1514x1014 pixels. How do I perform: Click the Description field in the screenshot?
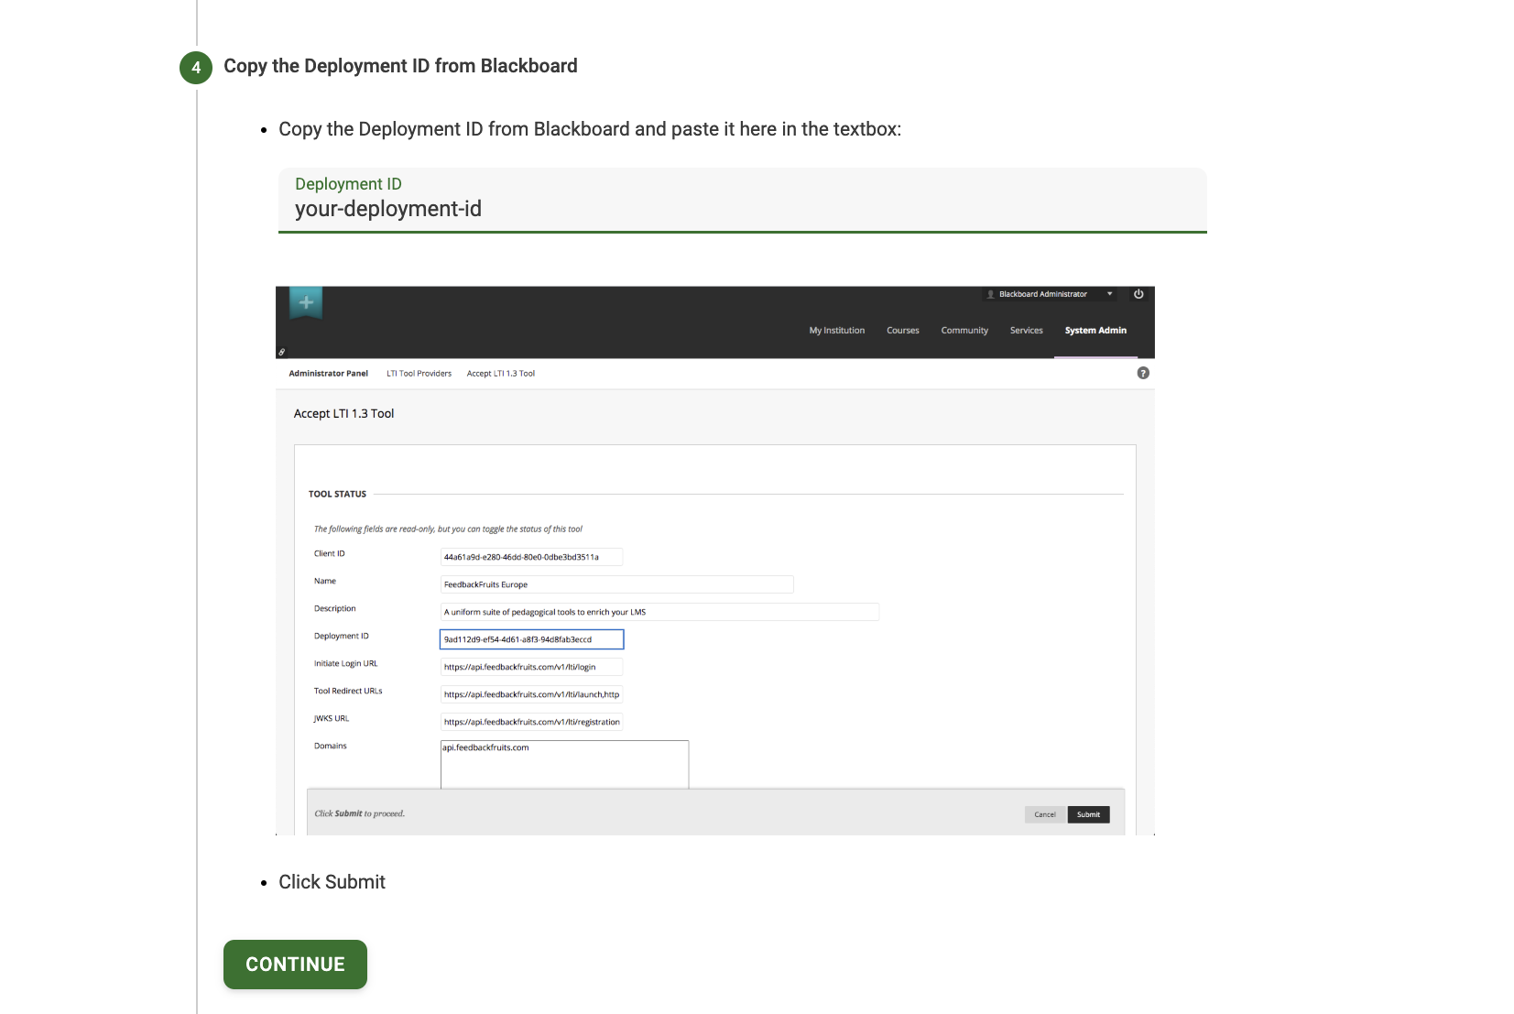659,612
